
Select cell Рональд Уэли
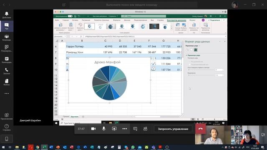coord(82,52)
